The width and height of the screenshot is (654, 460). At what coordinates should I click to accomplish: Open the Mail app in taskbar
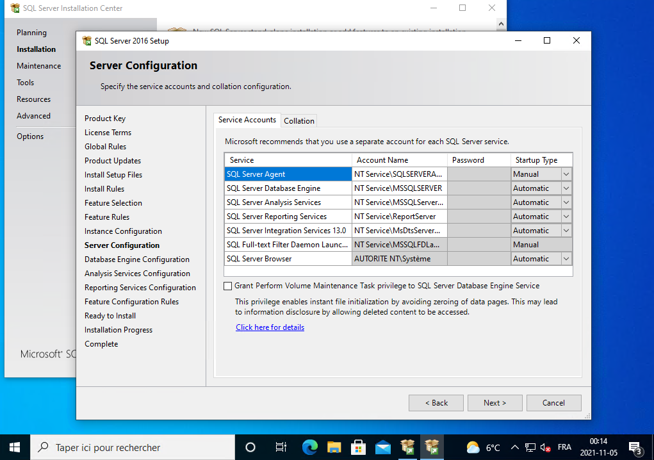[383, 447]
